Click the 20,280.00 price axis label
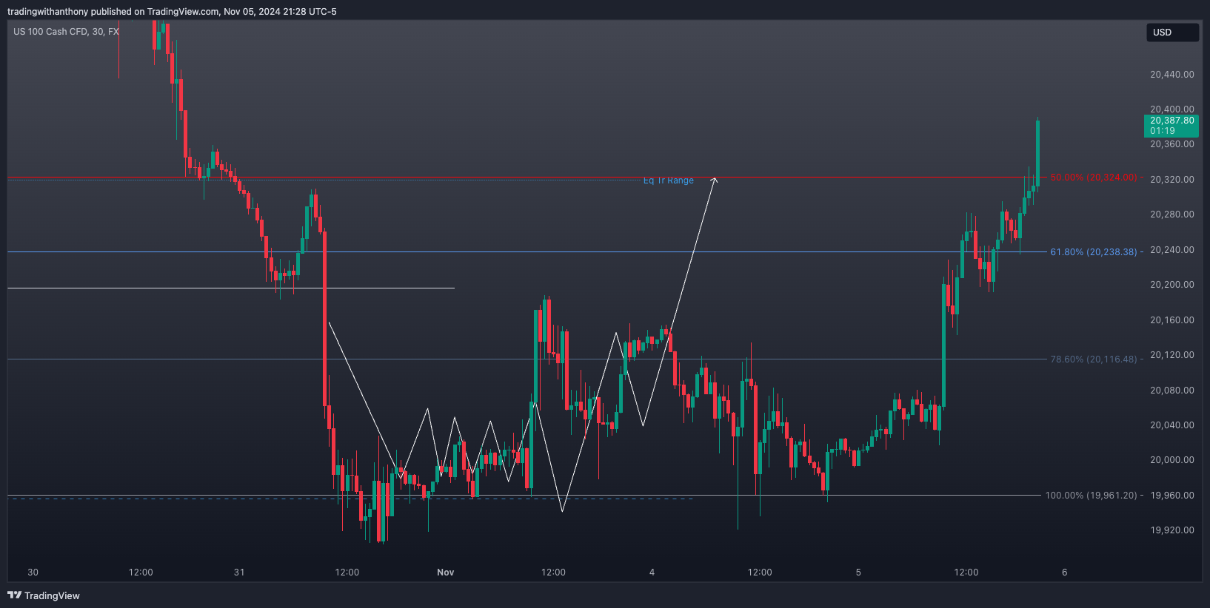The width and height of the screenshot is (1210, 608). [1172, 215]
